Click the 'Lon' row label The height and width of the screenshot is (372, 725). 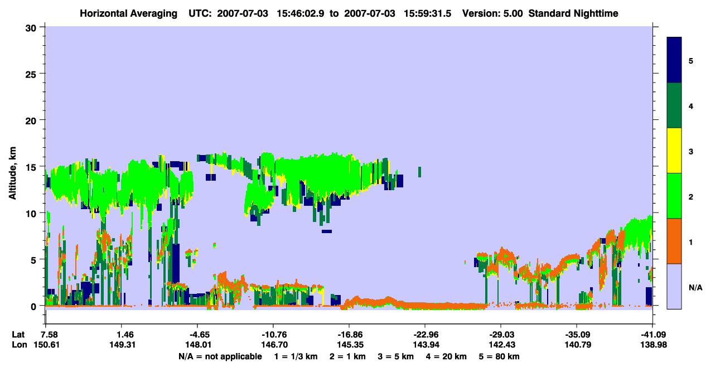(x=18, y=345)
